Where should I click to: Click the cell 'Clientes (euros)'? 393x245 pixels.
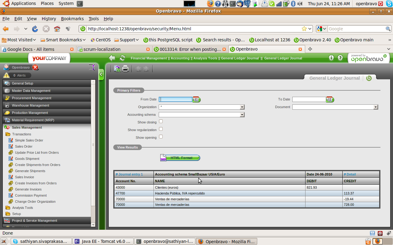tap(229, 187)
